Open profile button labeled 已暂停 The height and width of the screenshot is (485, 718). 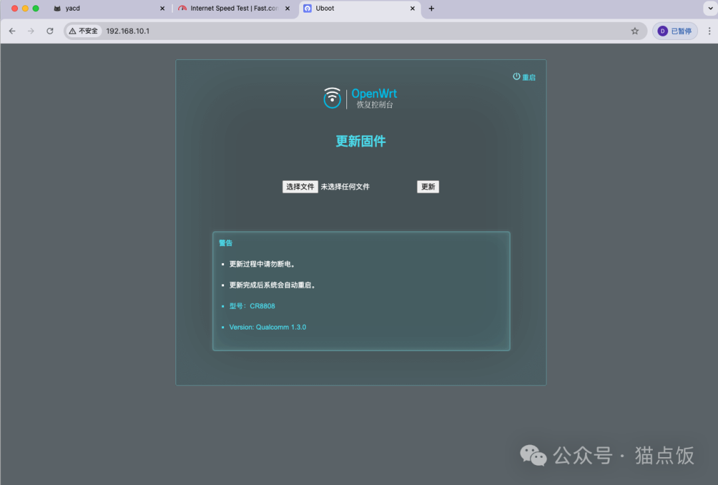pyautogui.click(x=675, y=31)
